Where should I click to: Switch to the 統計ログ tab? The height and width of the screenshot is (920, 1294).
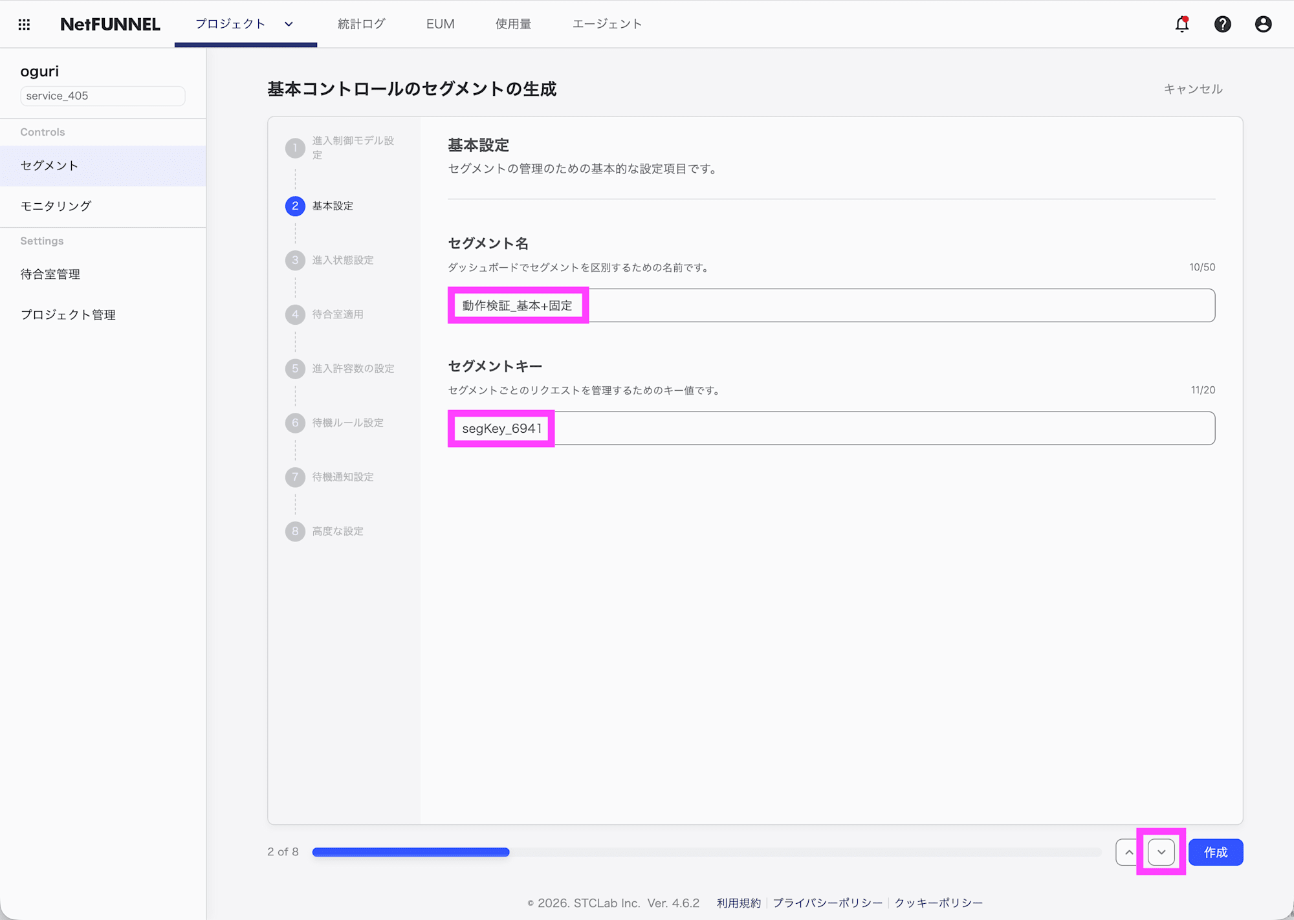click(x=361, y=24)
